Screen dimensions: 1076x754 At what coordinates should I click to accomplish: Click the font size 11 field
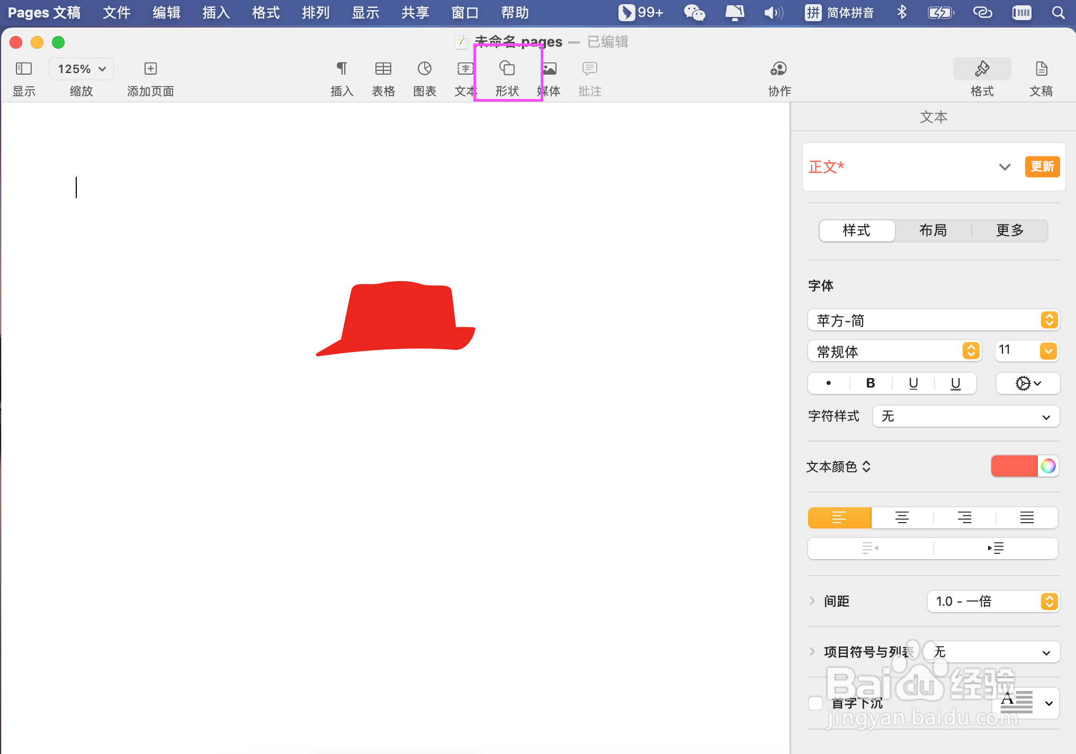point(1016,351)
